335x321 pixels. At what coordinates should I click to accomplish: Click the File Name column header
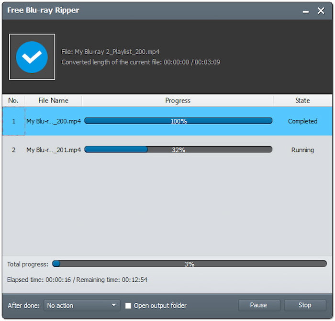click(x=53, y=101)
